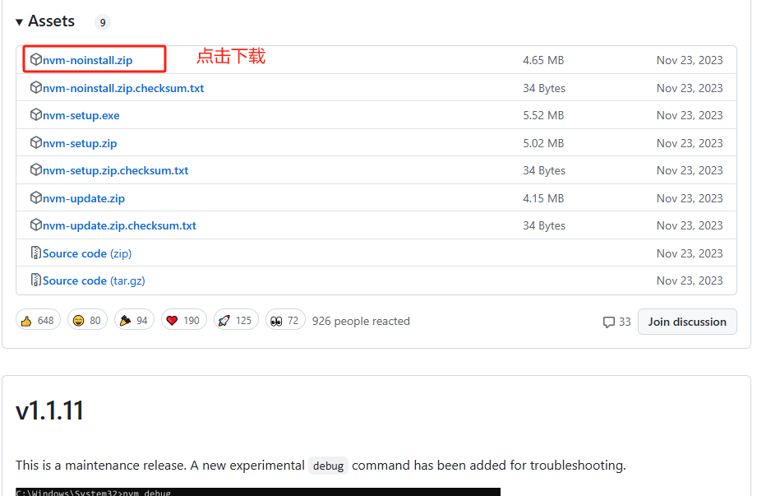Screen dimensions: 757x496
Task: Download the nvm-noinstall.zip file
Action: coord(87,60)
